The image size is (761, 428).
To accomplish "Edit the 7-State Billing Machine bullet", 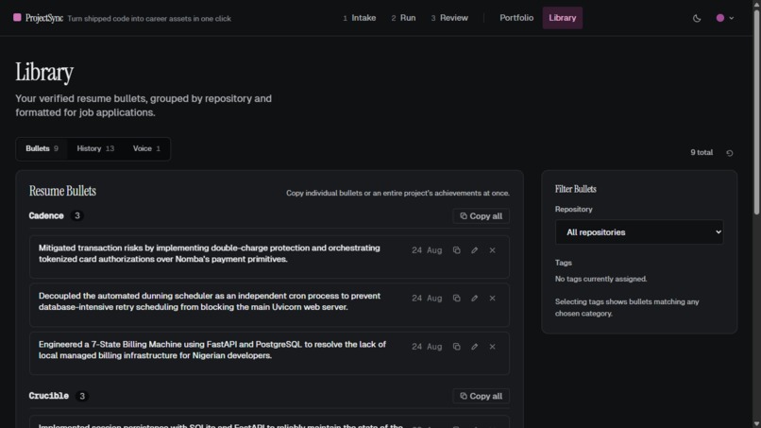I will coord(474,347).
